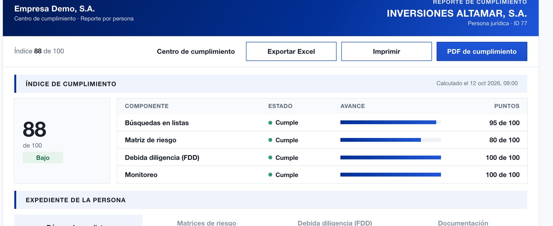Download the PDF de cumplimiento
Screen dimensions: 553x226
coord(482,51)
